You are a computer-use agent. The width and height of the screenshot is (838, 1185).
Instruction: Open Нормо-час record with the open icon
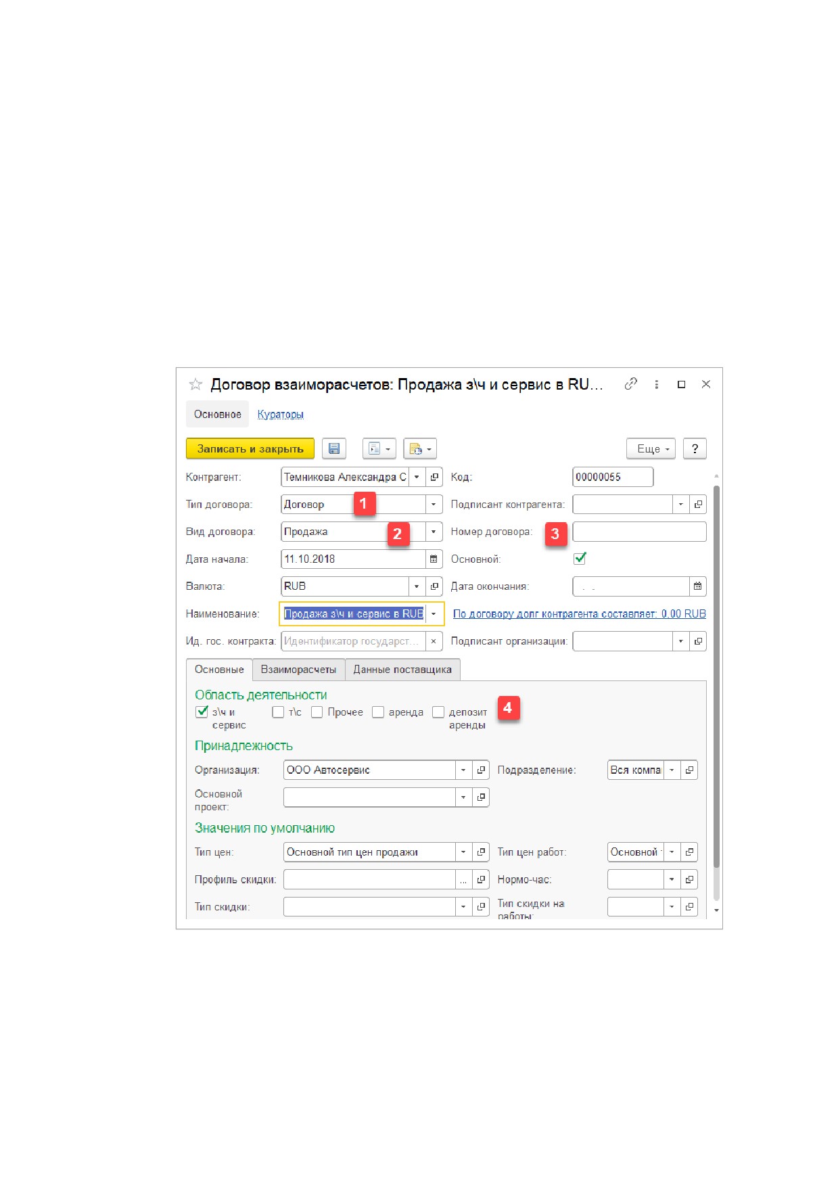689,880
